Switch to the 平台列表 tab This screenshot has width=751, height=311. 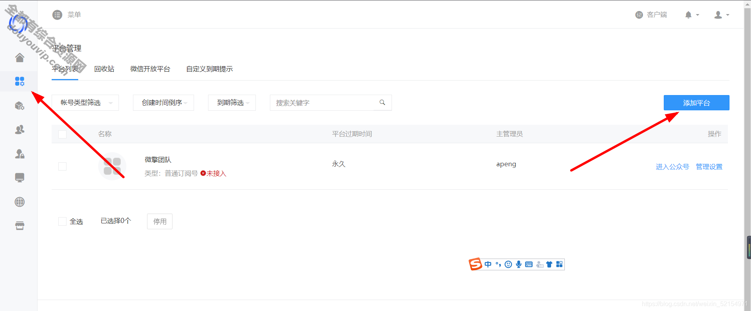pos(65,69)
